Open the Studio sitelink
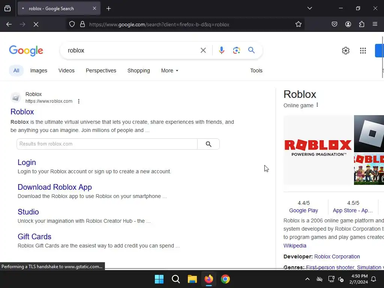Screen dimensions: 384x288 [28, 212]
